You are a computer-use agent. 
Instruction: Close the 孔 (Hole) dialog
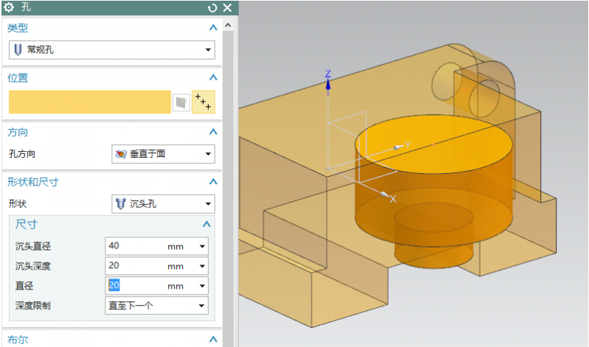point(226,8)
